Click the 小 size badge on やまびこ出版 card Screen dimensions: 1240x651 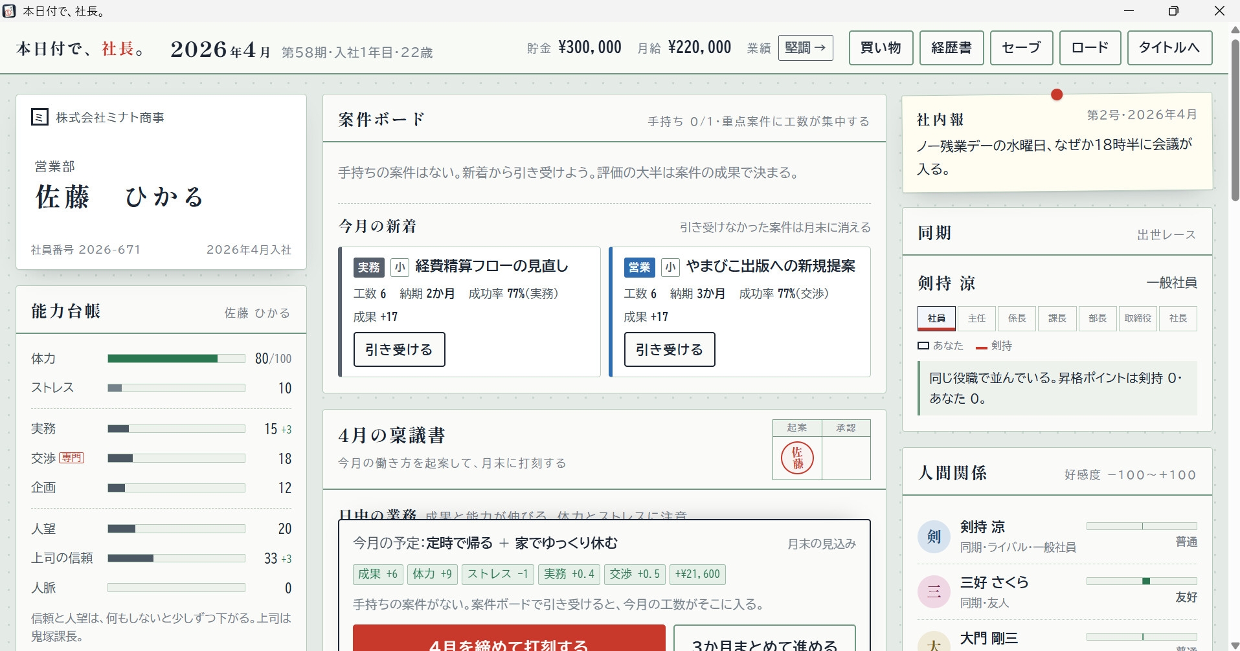click(x=670, y=267)
